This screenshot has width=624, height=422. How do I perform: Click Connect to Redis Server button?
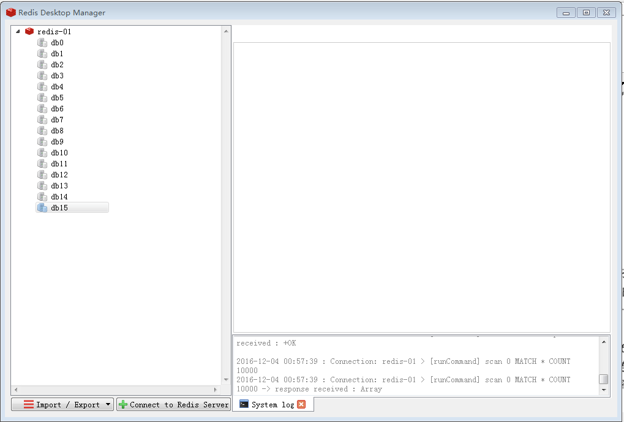(173, 404)
